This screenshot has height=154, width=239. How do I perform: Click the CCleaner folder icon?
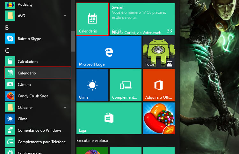pyautogui.click(x=10, y=107)
